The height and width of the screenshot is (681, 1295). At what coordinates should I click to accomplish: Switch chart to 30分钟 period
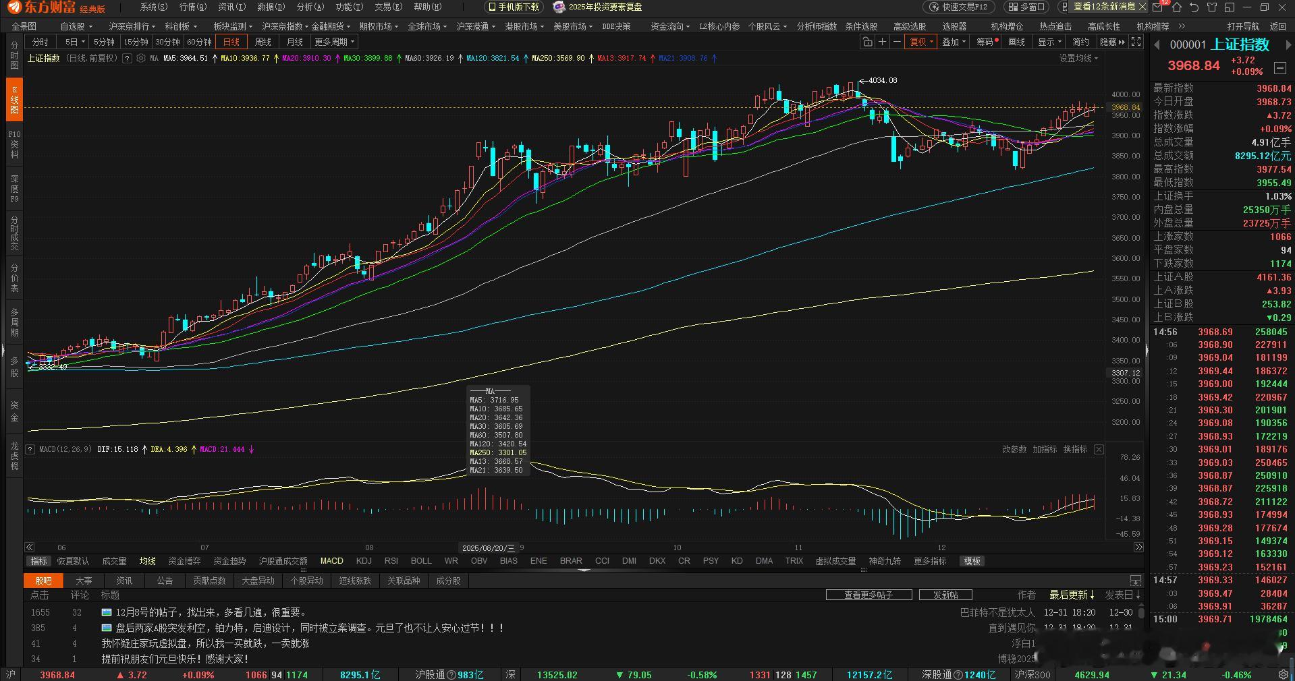(167, 42)
